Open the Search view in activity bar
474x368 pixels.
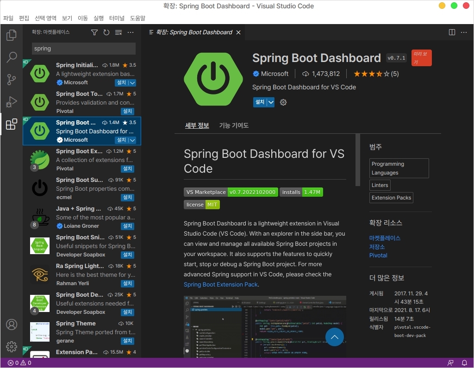12,57
